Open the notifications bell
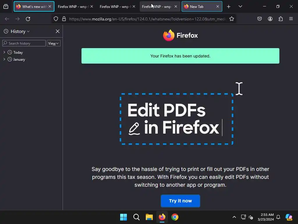 (x=278, y=217)
